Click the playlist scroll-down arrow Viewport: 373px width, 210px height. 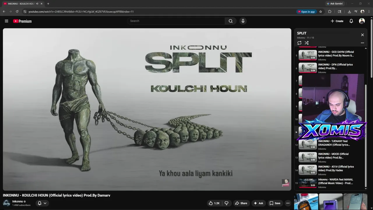(366, 189)
